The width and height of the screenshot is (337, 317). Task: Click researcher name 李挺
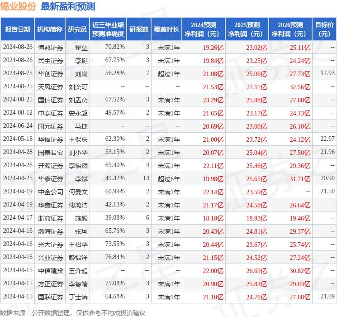81,61
